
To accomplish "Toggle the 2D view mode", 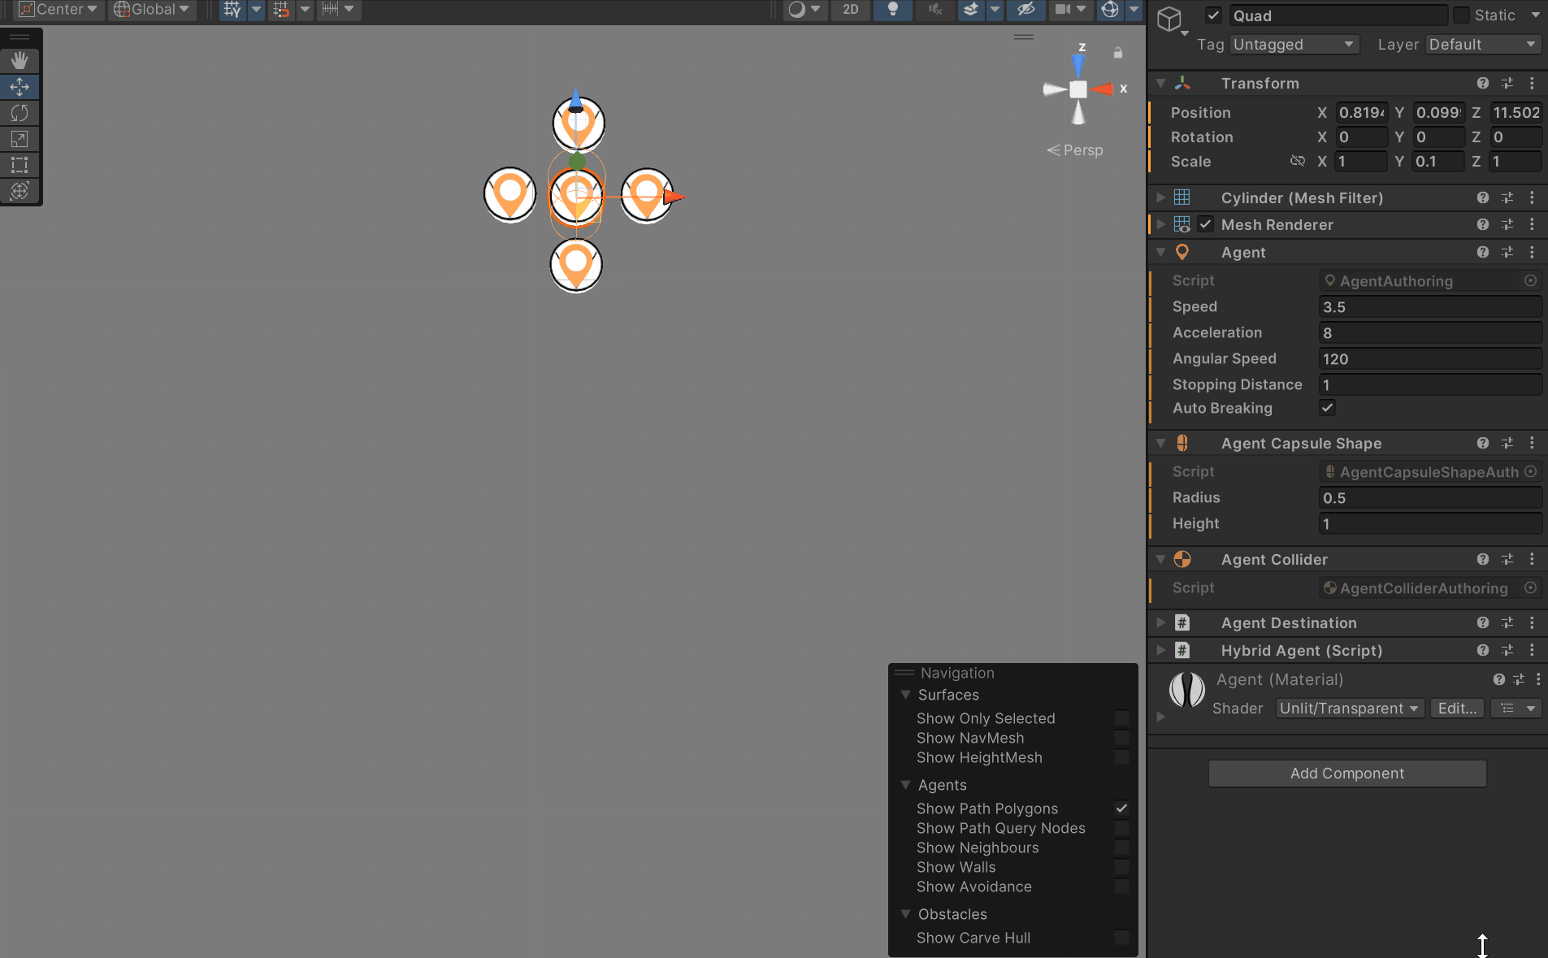I will [x=850, y=10].
